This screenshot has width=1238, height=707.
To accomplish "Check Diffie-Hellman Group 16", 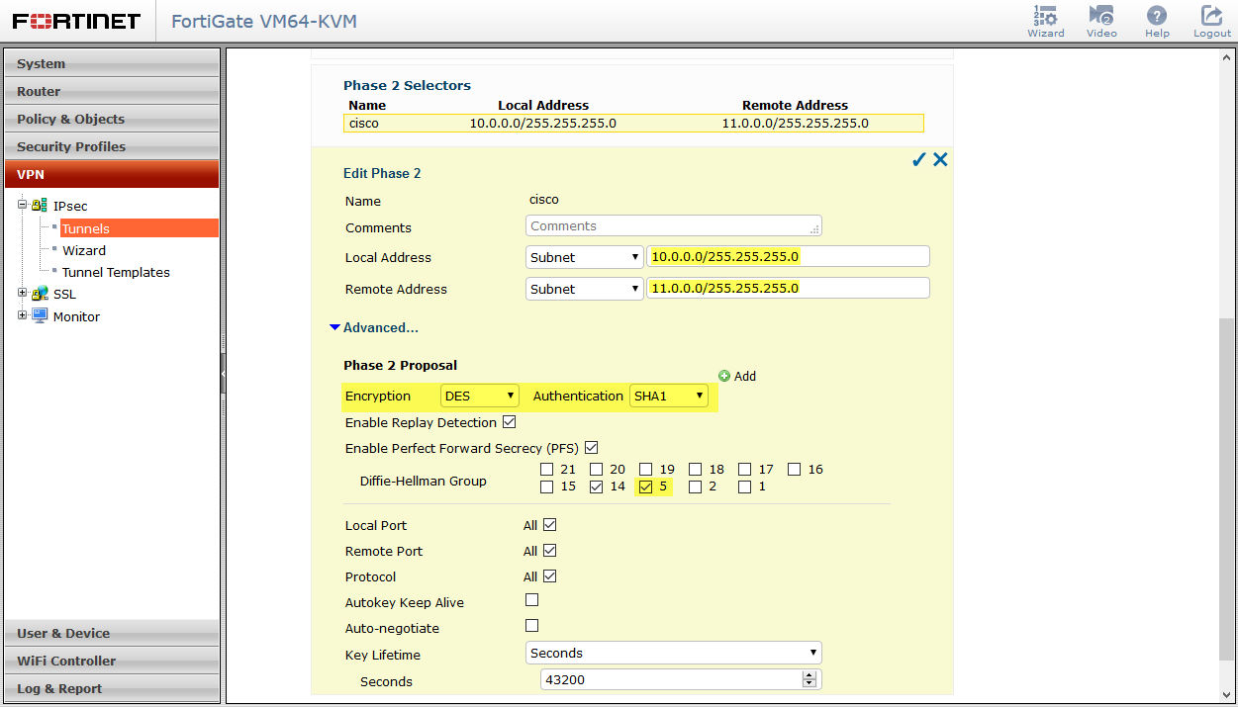I will tap(795, 470).
